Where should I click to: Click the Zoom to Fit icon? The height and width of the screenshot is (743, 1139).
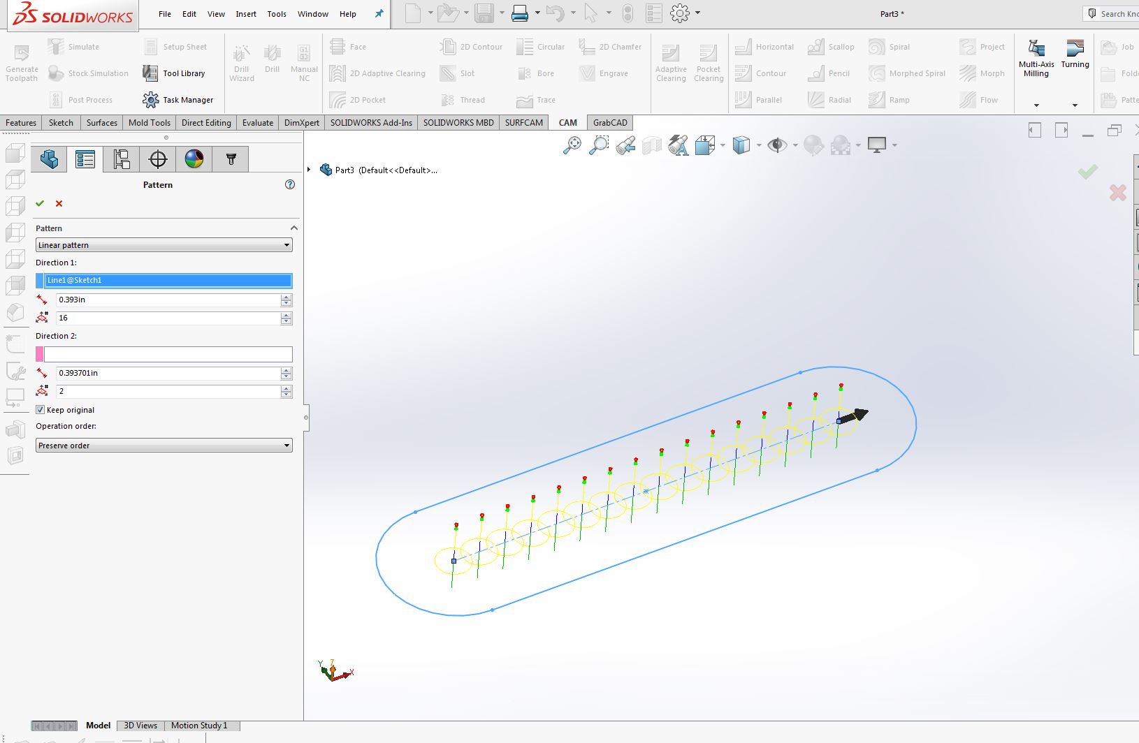tap(572, 145)
